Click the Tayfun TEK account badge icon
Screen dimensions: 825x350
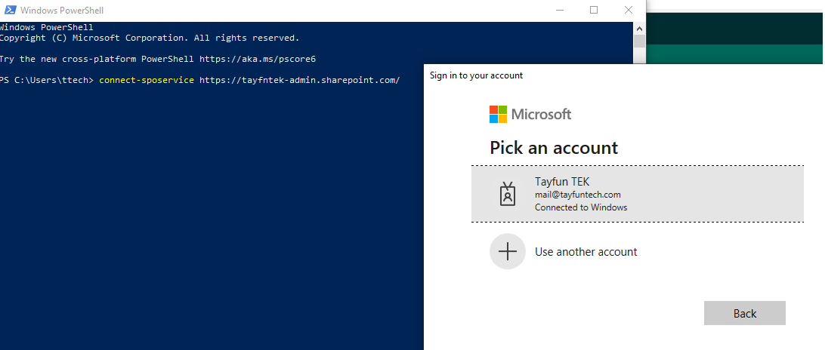point(508,194)
